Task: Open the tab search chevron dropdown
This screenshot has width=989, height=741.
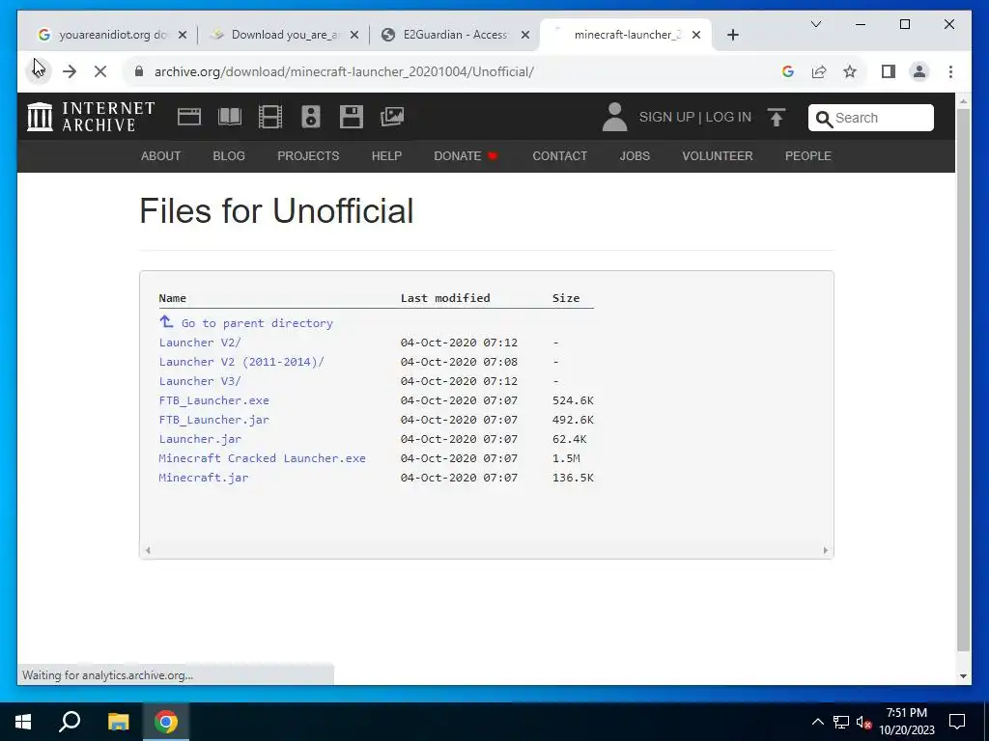Action: click(x=815, y=24)
